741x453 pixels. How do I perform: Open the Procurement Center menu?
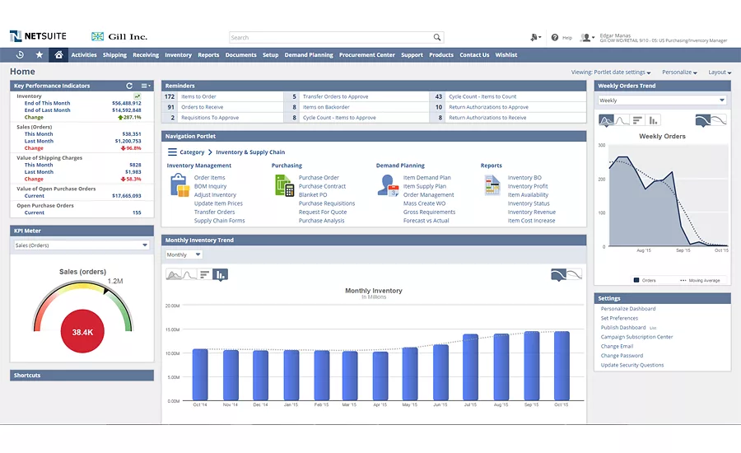tap(366, 55)
